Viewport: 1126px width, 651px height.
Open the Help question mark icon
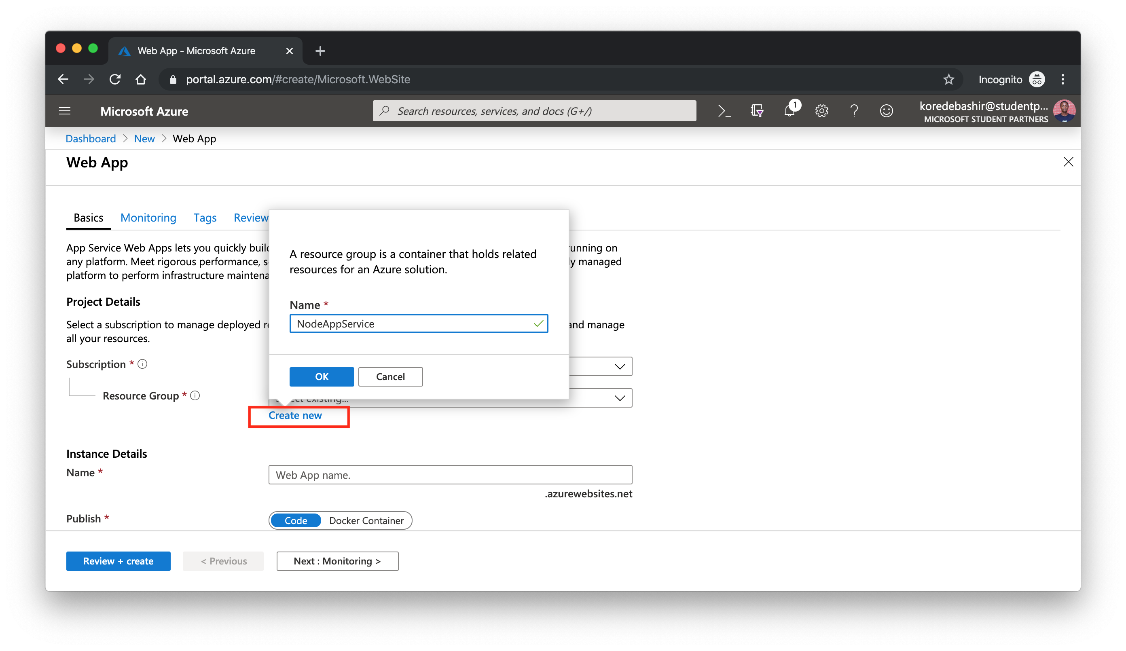854,111
